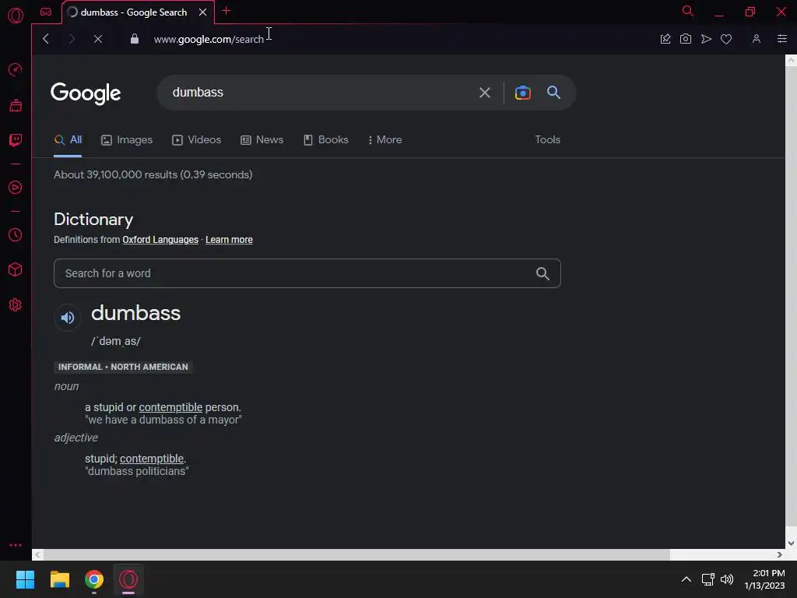The width and height of the screenshot is (797, 598).
Task: Open GX Cleaner in the sidebar
Action: point(16,105)
